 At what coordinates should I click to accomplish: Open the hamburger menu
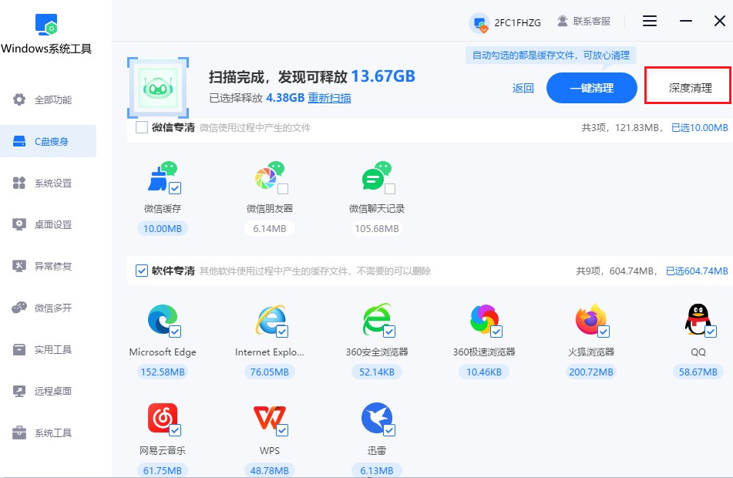coord(649,21)
